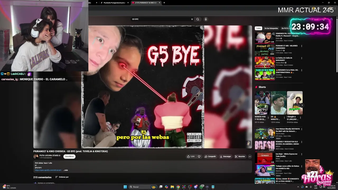
Task: Open the Spotify link in description
Action: 48,170
